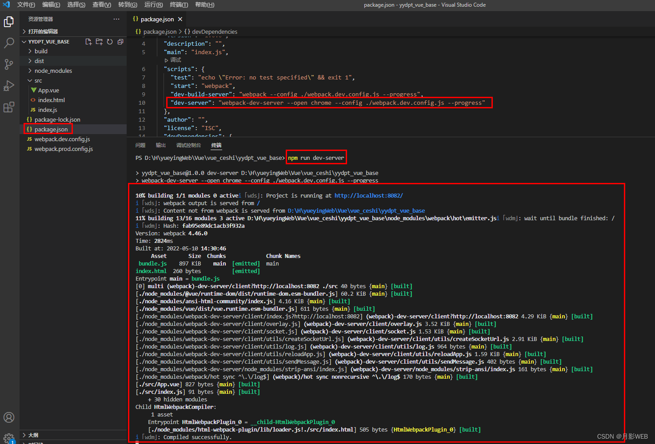Screen dimensions: 655x444
Task: Switch to the 问题 panel tab
Action: point(140,145)
